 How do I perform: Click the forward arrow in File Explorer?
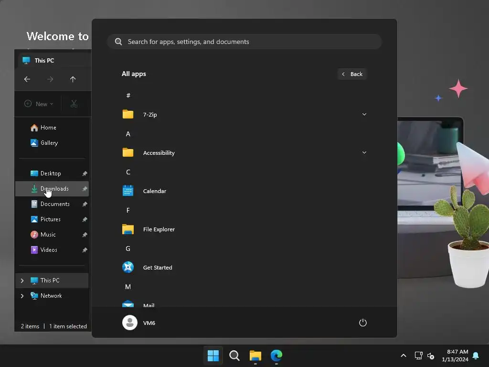pos(50,79)
